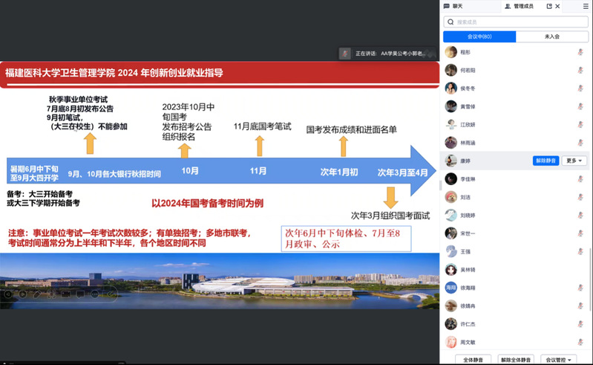
Task: Unmute 康婷 with 解除静音 button
Action: 546,161
